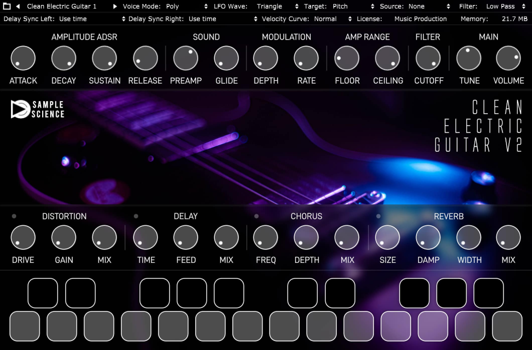Screen dimensions: 532x350
Task: Play the last gray key on the bottom row
Action: tap(507, 326)
